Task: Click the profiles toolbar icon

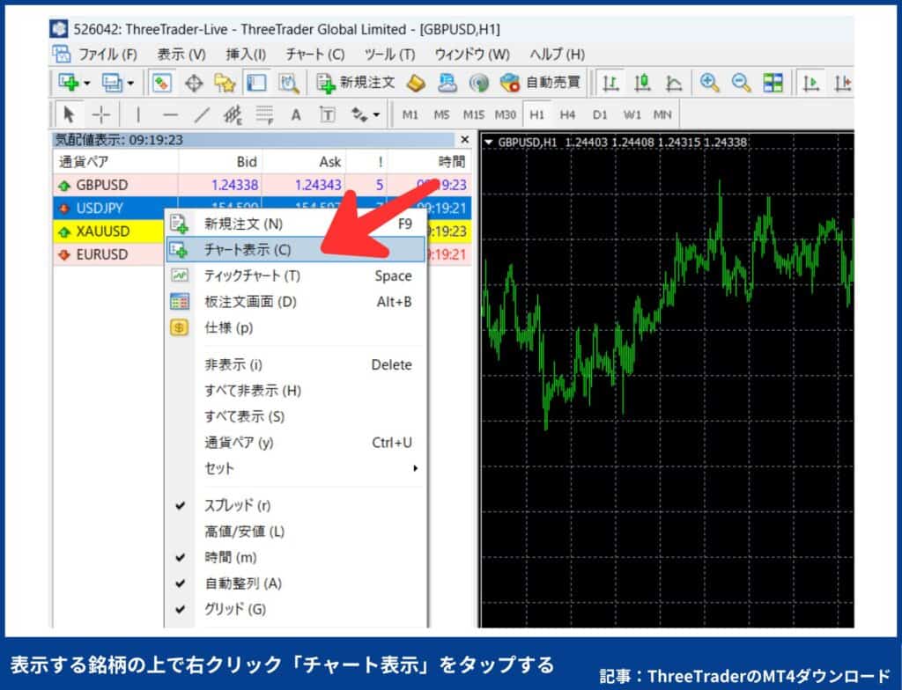Action: pos(112,84)
